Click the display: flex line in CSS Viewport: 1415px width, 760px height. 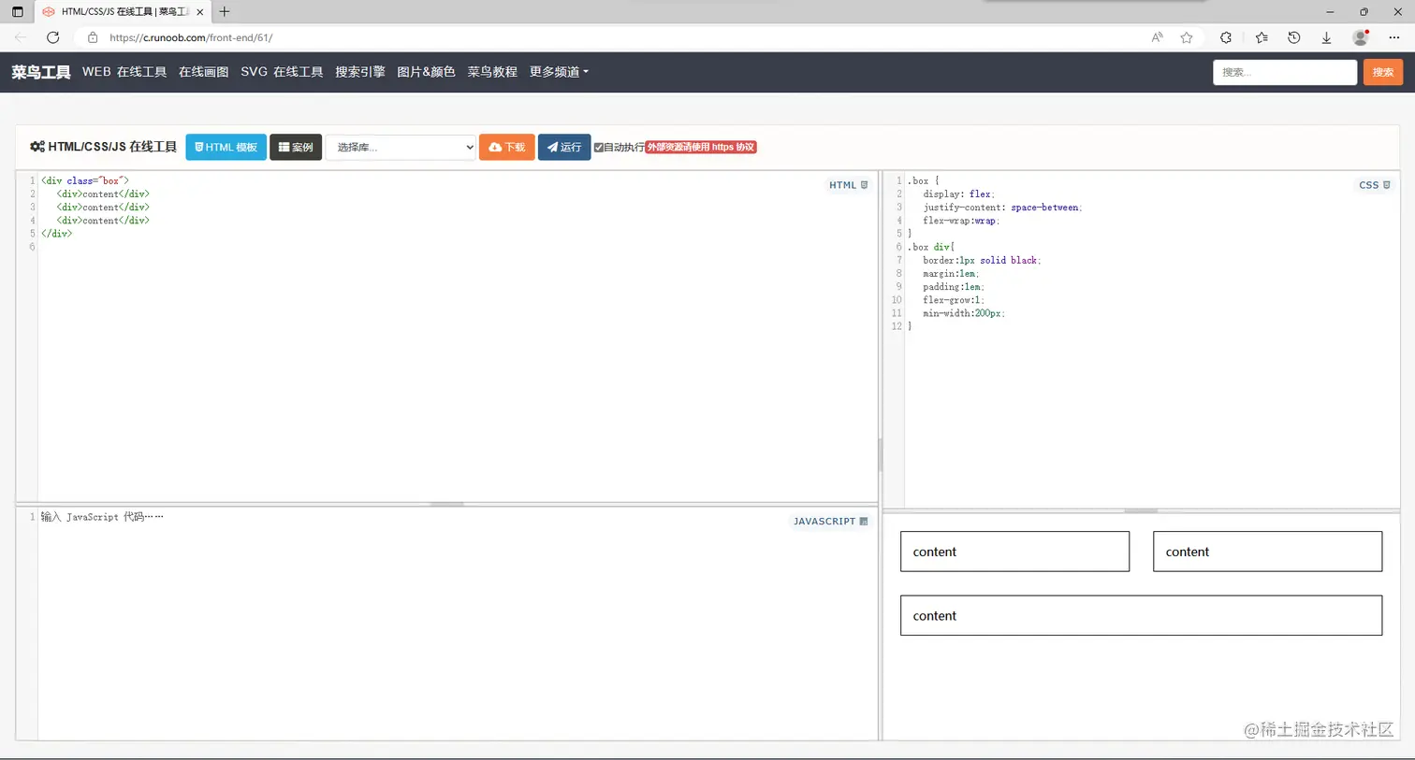pos(959,194)
